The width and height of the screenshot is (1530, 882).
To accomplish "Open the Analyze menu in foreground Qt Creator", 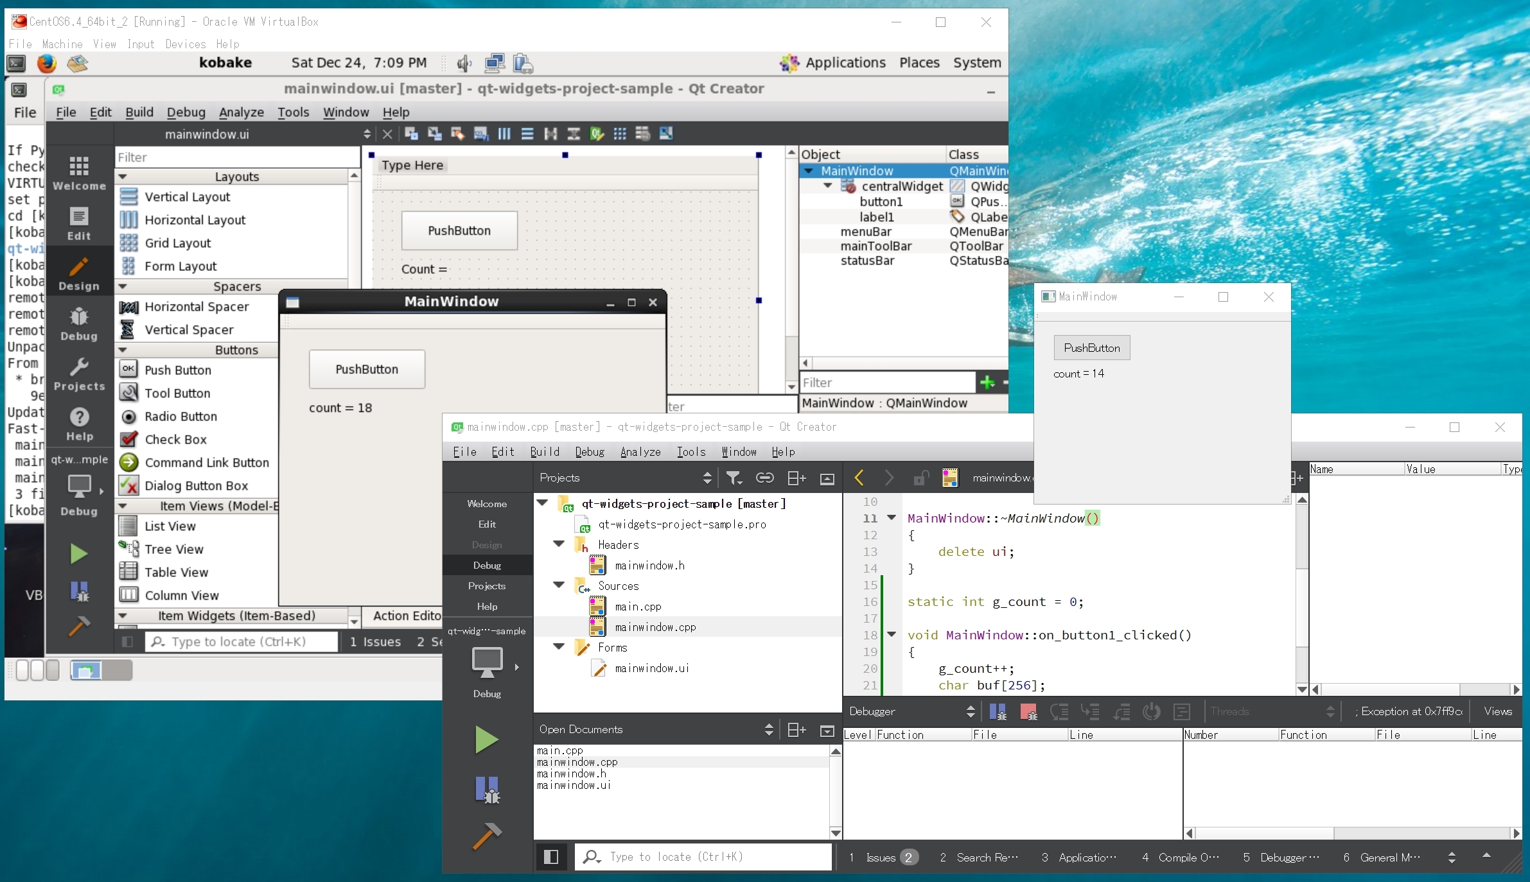I will pyautogui.click(x=640, y=452).
